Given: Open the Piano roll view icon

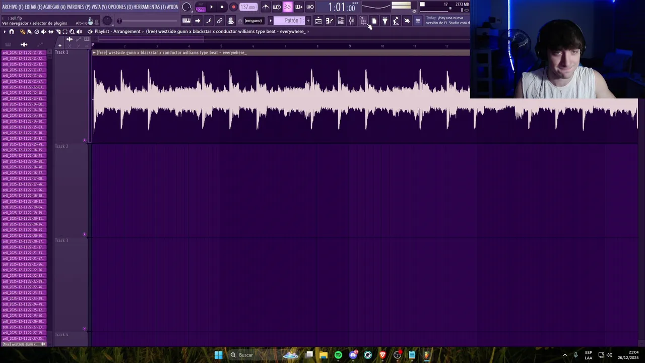Looking at the screenshot, I should tap(329, 21).
